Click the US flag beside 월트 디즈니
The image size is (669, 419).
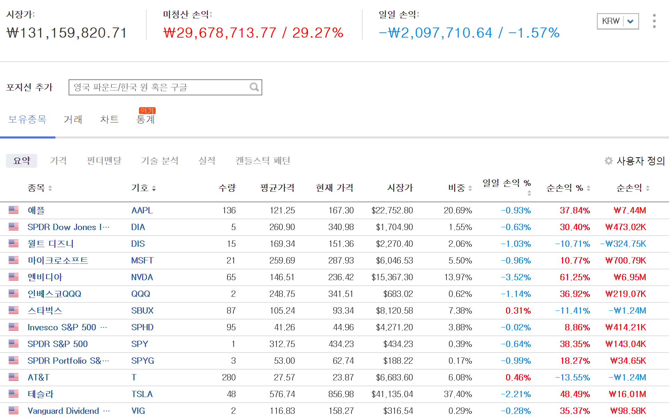(x=14, y=243)
